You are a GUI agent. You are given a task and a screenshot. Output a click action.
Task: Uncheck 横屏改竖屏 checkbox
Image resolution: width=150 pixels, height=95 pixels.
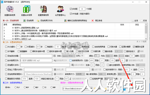[x=134, y=47]
